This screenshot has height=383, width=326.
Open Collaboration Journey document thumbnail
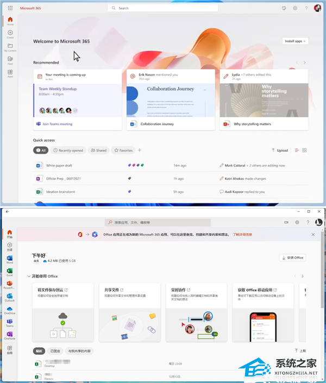point(171,101)
